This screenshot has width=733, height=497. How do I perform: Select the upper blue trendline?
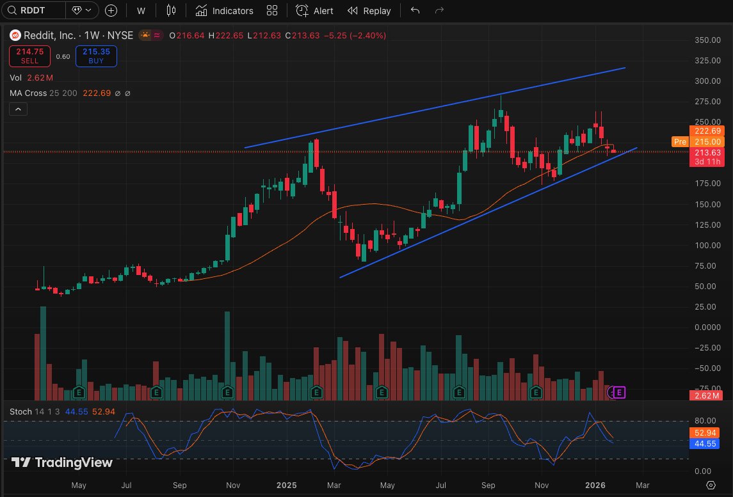[435, 108]
